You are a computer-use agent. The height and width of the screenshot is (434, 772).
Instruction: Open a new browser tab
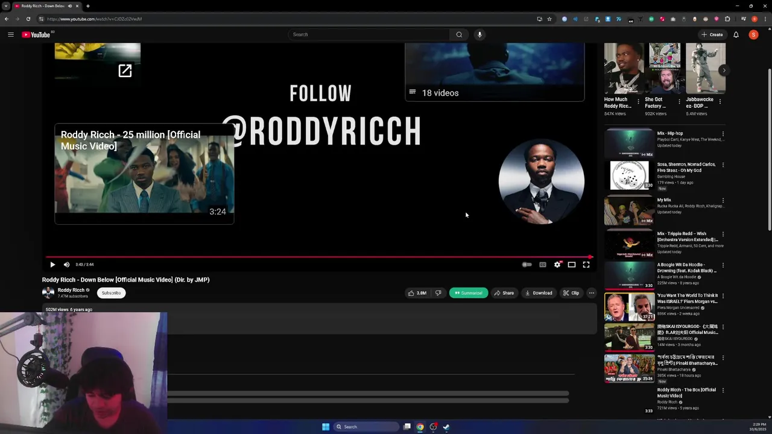pos(87,6)
